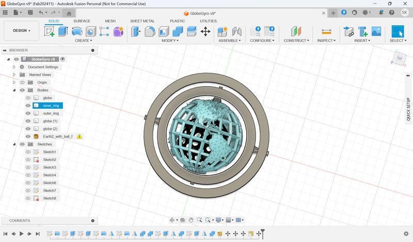Open QUICK SETUP side panel
This screenshot has width=413, height=242.
pyautogui.click(x=408, y=109)
